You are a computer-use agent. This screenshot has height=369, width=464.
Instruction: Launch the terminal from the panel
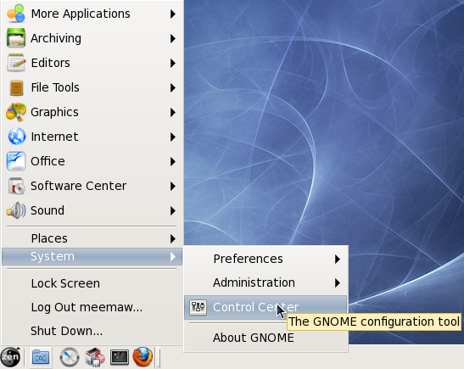coord(120,357)
